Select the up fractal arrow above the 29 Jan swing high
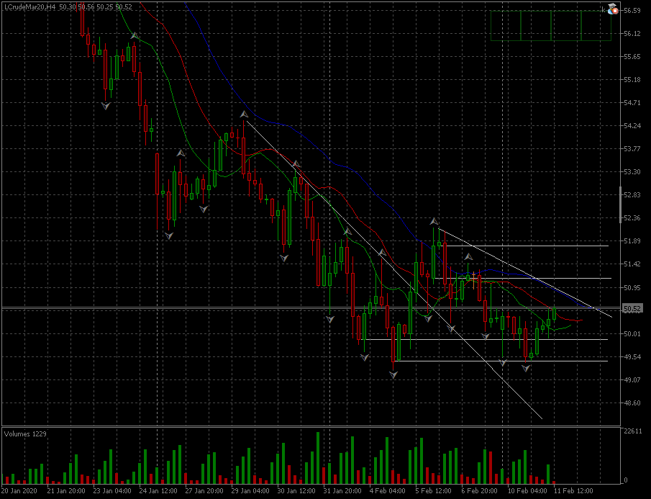Viewport: 651px width, 499px height. click(244, 114)
